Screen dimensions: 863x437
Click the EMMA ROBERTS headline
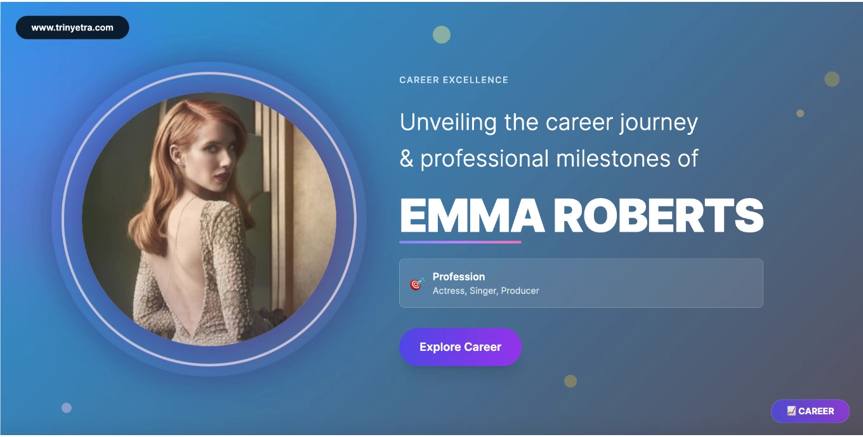[582, 215]
